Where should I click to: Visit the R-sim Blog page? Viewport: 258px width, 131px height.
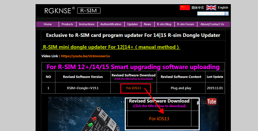pos(164,24)
